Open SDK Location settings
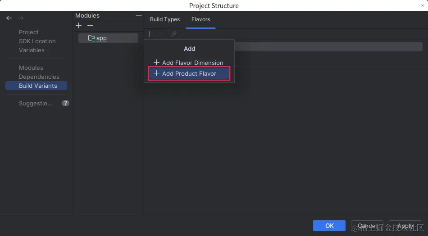Screen dimensions: 428x236 point(37,41)
